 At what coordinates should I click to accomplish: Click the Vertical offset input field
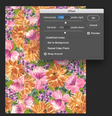63,27
